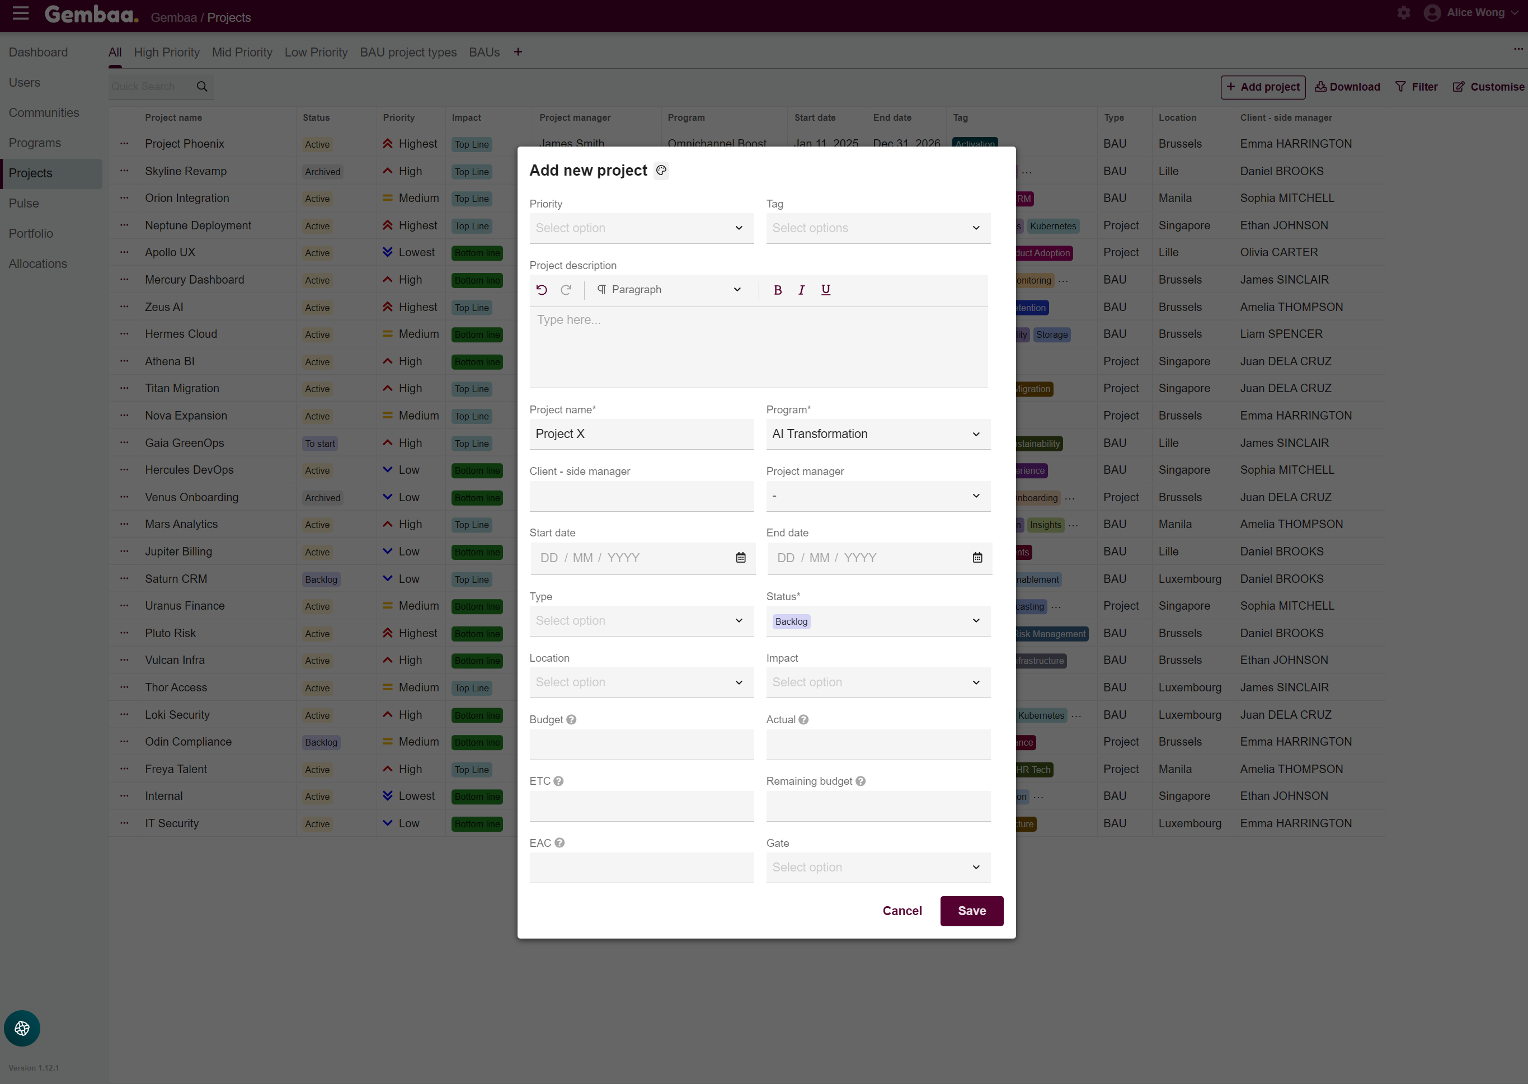Toggle Underline formatting in description editor
Screen dimensions: 1528x1084
(826, 290)
